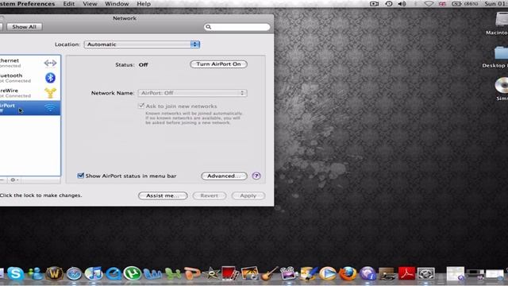Select the Ethernet network service row
Image resolution: width=508 pixels, height=286 pixels.
tap(30, 63)
